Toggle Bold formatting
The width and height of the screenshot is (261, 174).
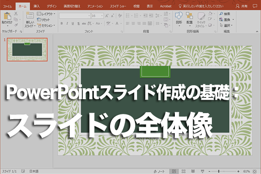[x=62, y=23]
